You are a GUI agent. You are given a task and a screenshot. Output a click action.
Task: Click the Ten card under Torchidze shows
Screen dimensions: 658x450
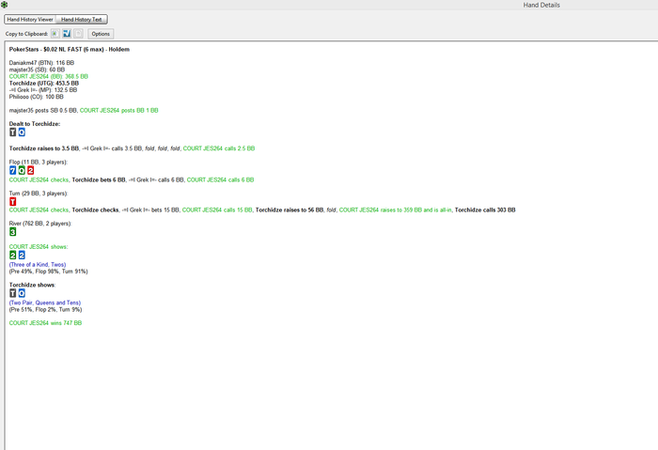coord(12,293)
